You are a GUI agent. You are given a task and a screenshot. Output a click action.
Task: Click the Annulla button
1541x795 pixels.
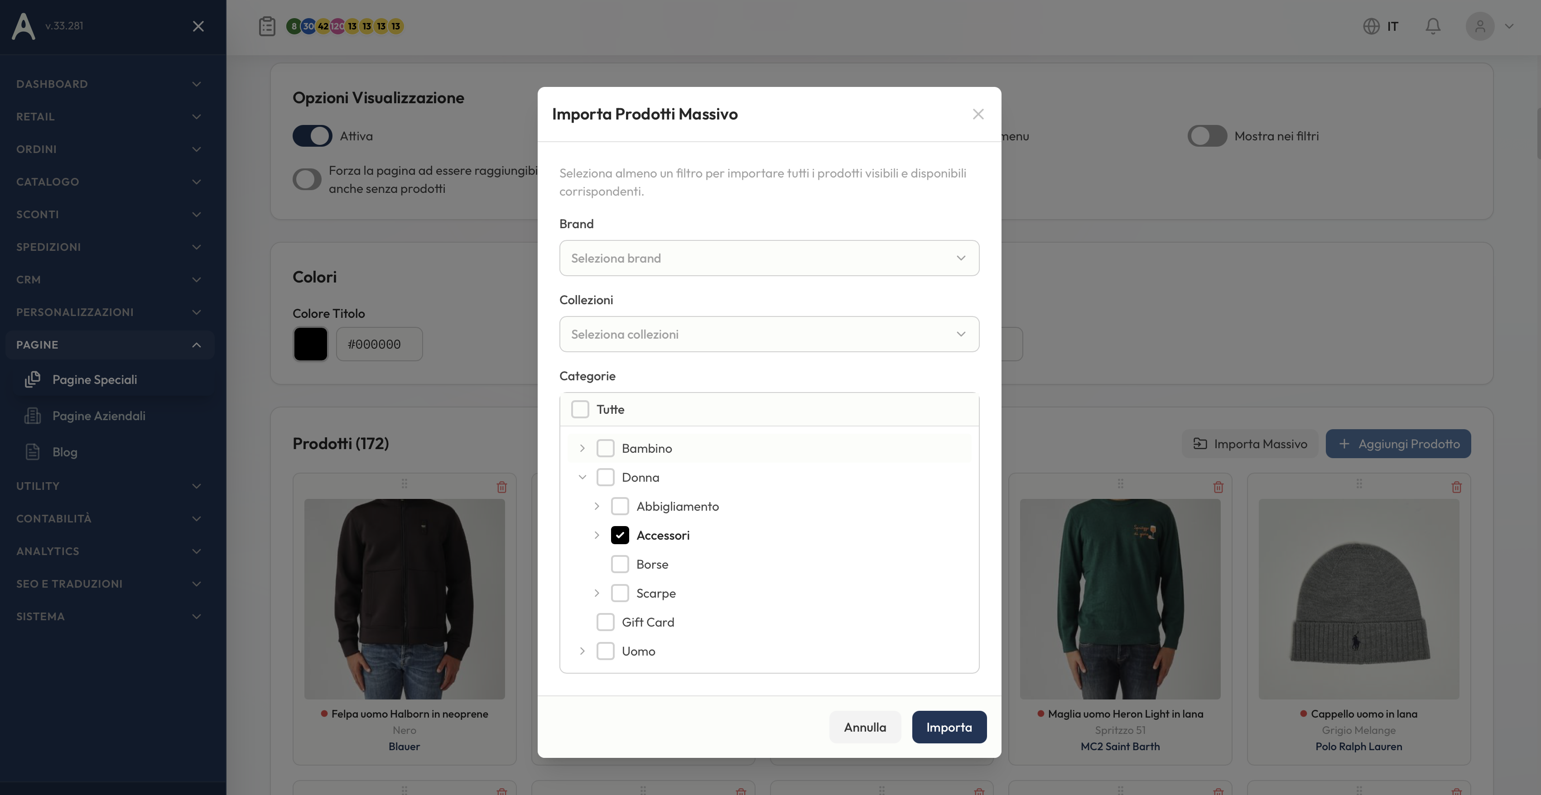865,727
